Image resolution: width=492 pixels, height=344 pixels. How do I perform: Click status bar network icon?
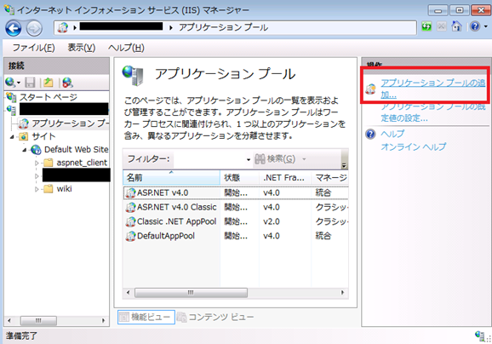point(480,335)
